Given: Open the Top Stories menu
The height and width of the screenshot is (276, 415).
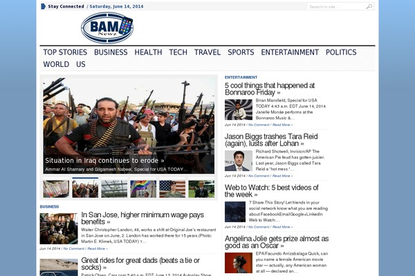Looking at the screenshot, I should tap(65, 52).
